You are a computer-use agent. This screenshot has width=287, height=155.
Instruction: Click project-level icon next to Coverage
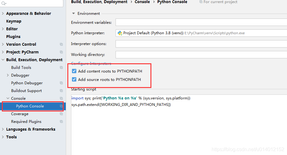pos(61,114)
